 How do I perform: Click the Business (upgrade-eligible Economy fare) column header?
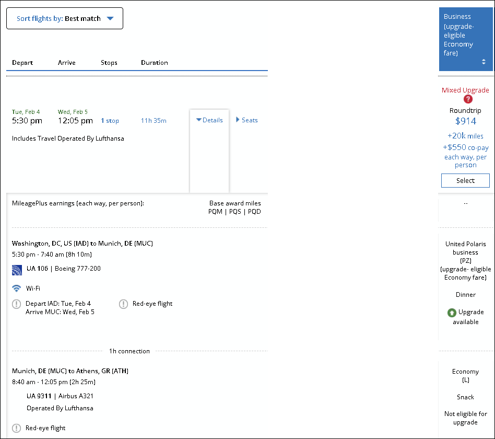tap(466, 39)
